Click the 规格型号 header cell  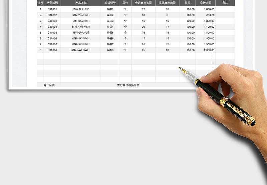[110, 3]
